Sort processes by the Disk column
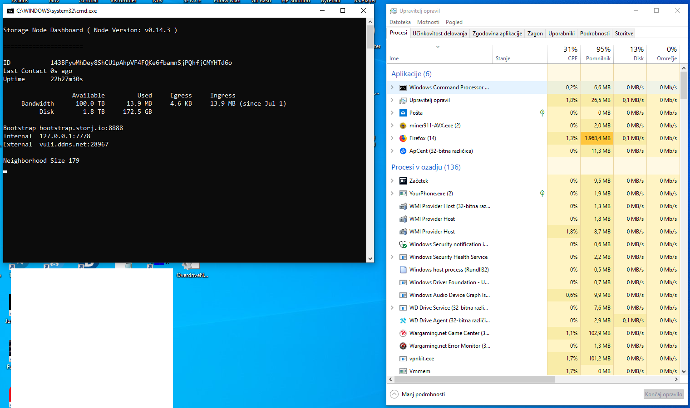The width and height of the screenshot is (690, 408). click(630, 53)
